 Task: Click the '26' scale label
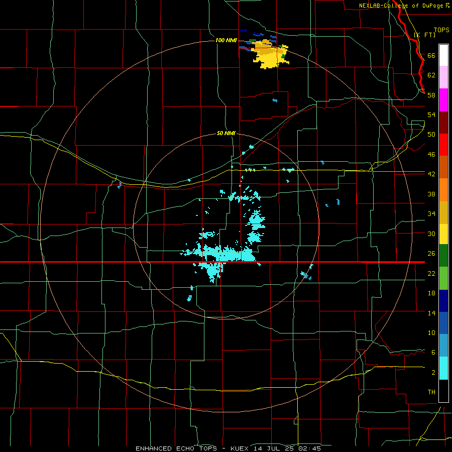pos(431,254)
